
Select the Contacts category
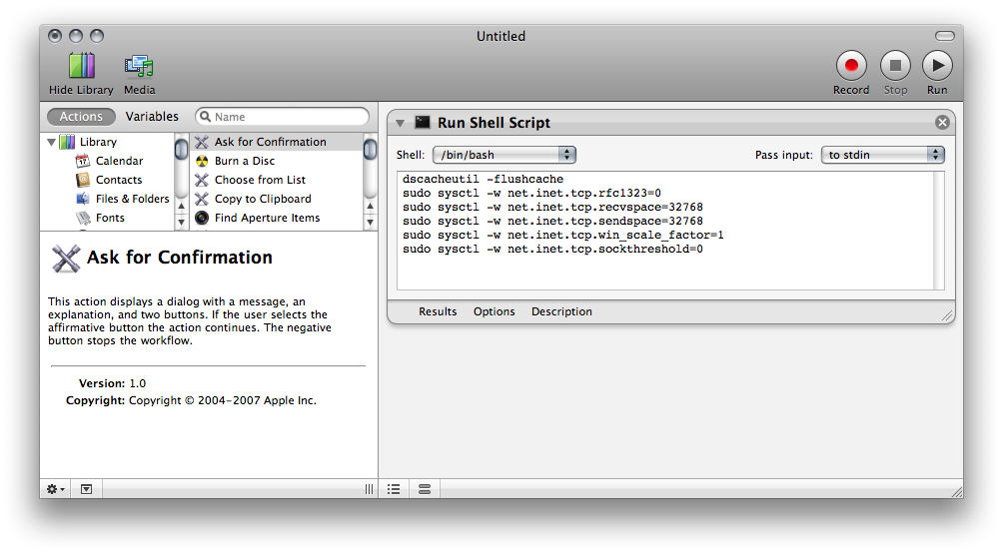point(118,180)
